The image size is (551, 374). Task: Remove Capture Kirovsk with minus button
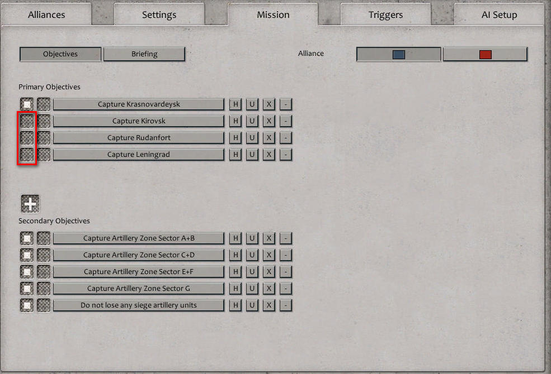[286, 121]
